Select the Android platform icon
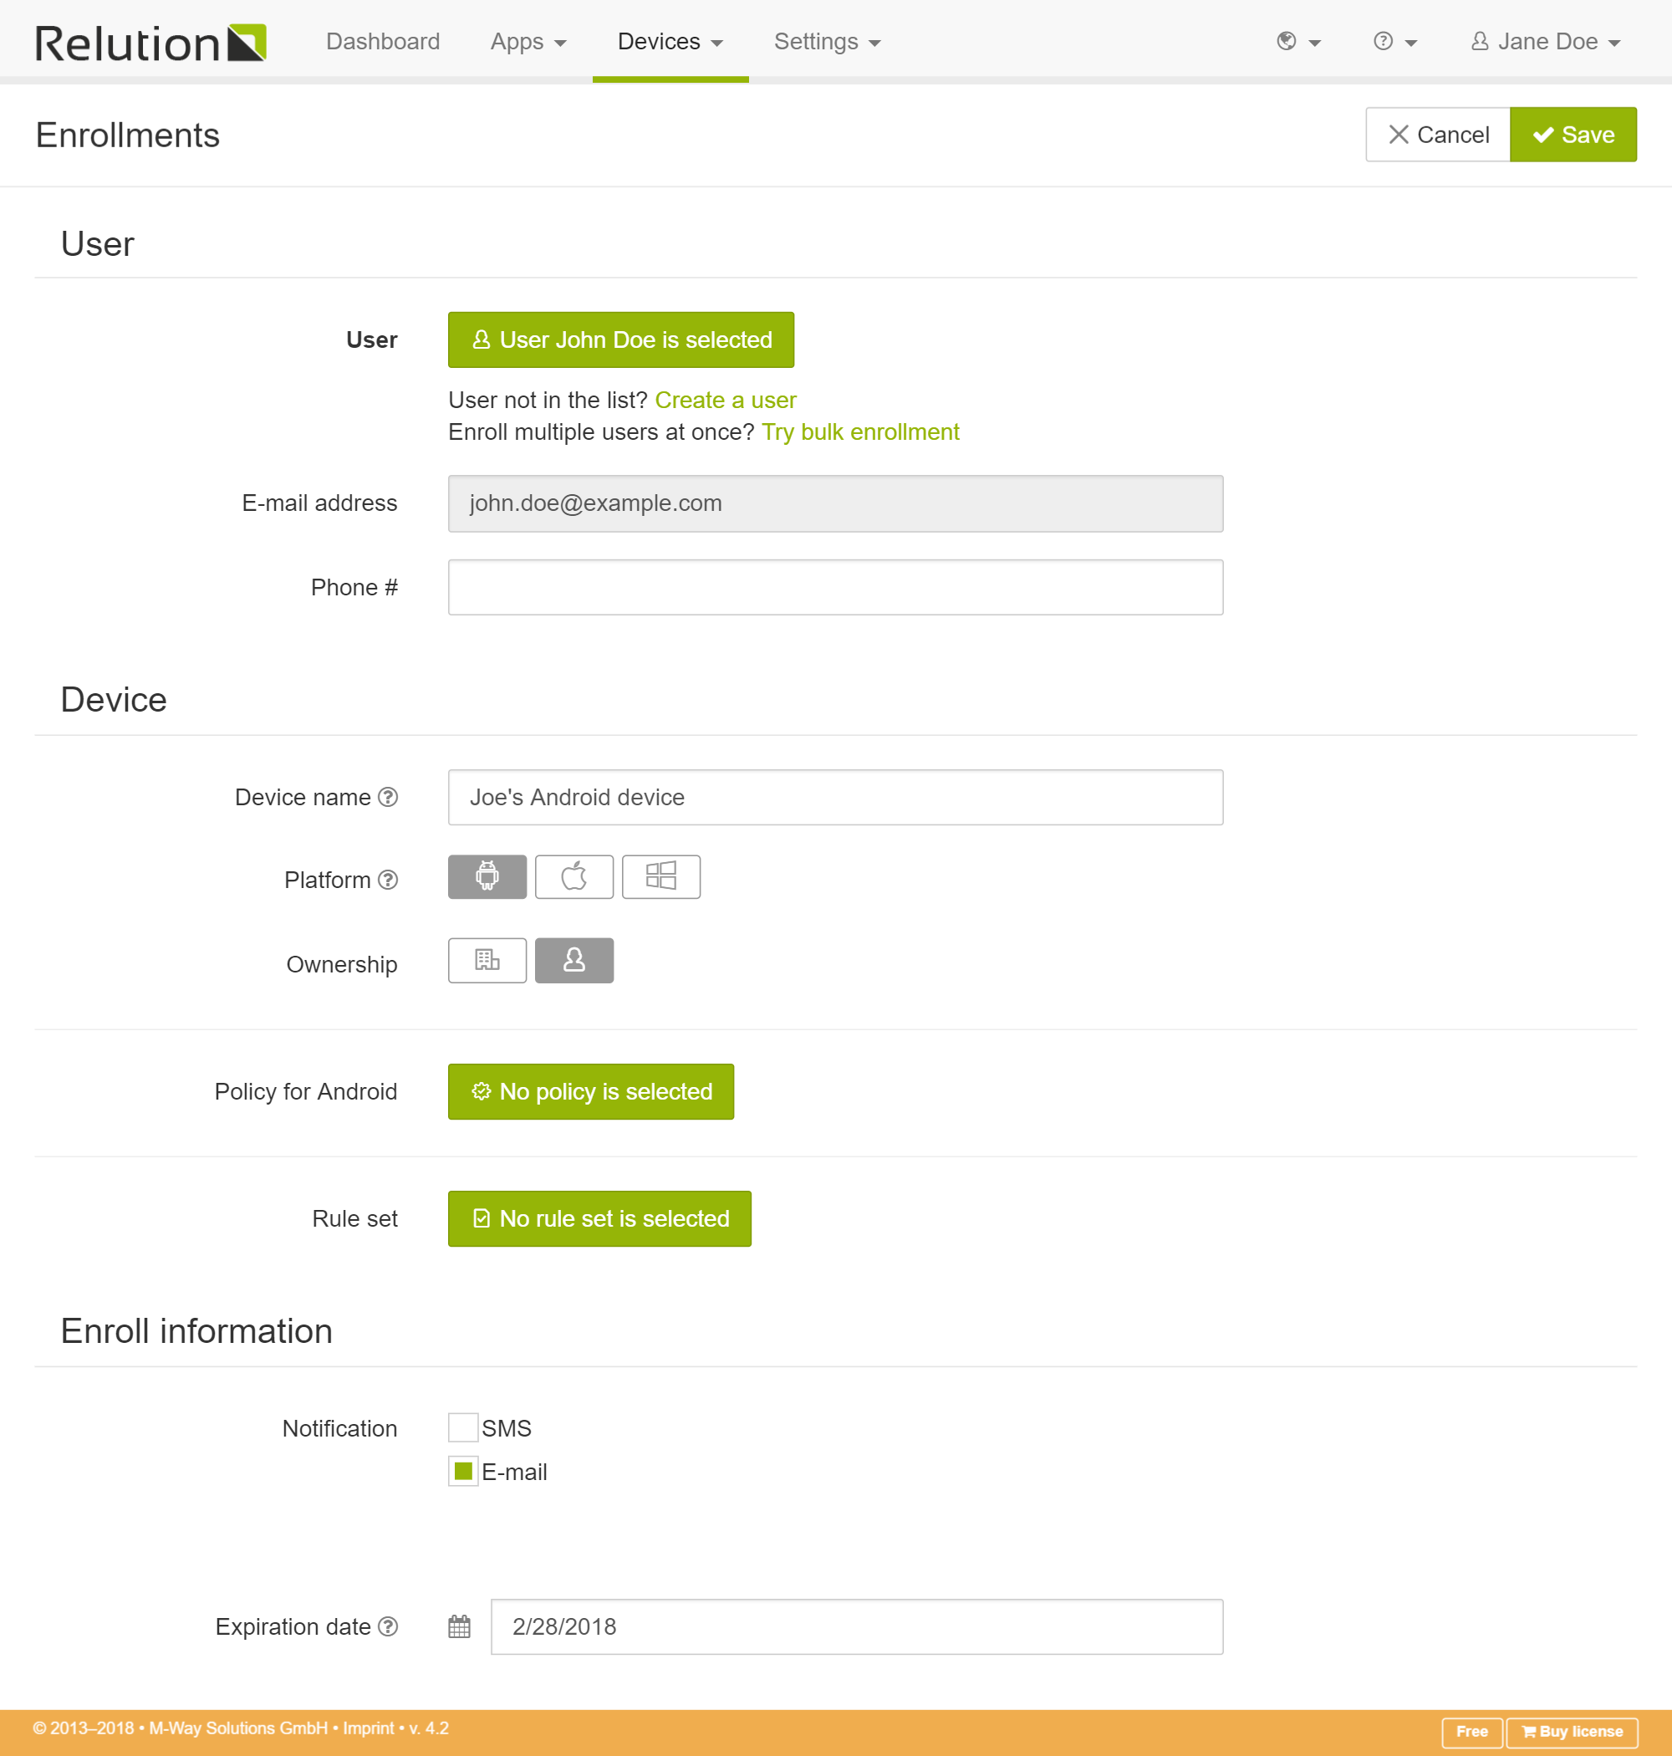This screenshot has width=1672, height=1756. (487, 876)
